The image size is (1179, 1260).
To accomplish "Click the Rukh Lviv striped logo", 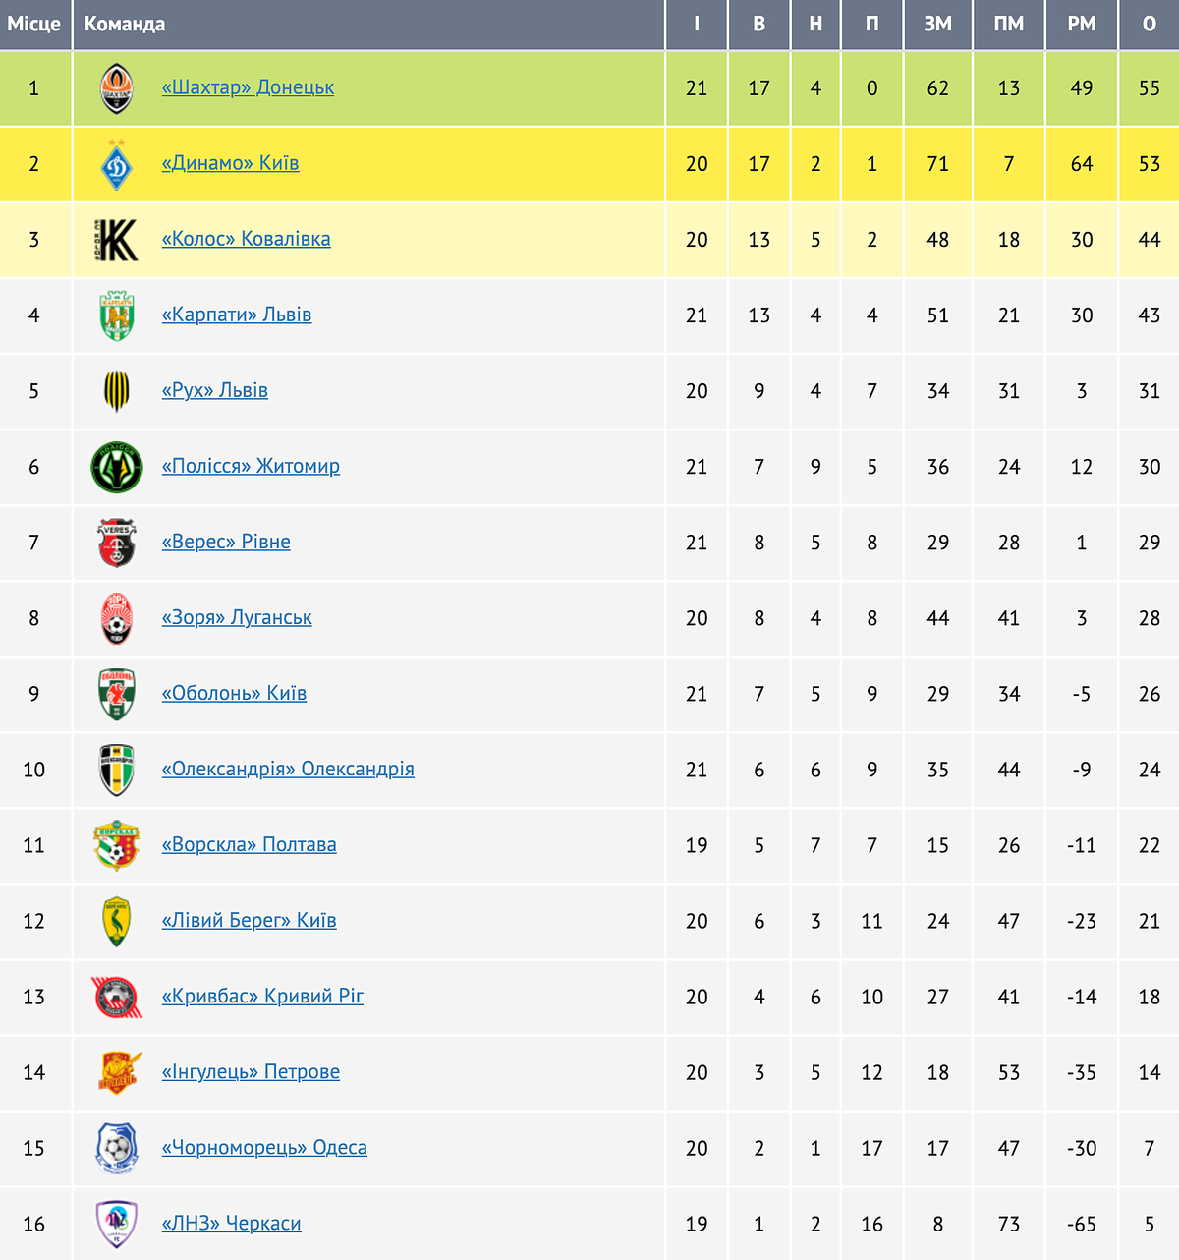I will pos(117,391).
